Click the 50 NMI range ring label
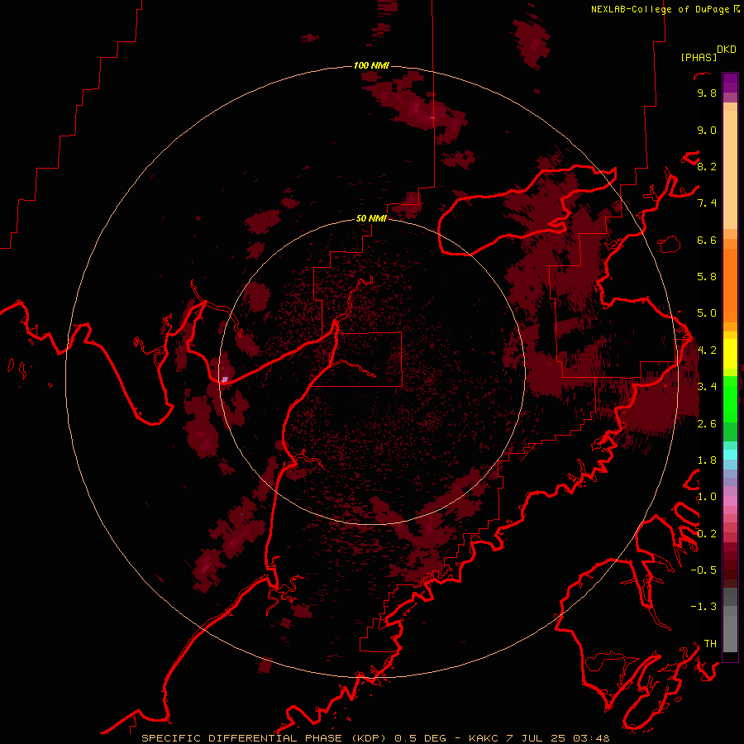This screenshot has width=744, height=744. click(371, 218)
